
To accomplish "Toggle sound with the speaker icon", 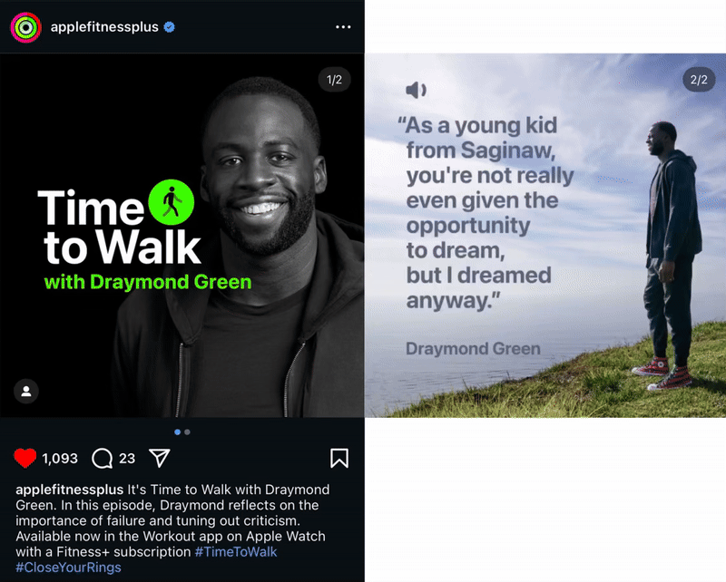I will click(417, 90).
